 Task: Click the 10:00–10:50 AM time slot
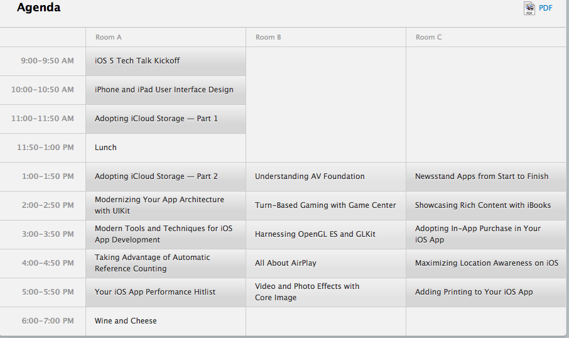click(x=43, y=90)
